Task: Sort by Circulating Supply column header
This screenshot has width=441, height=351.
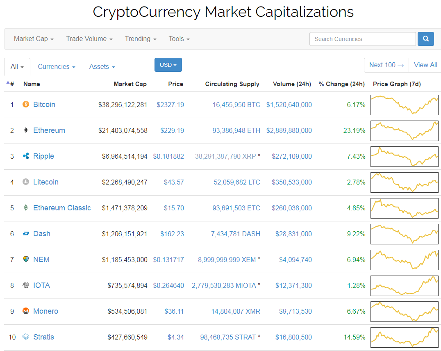Action: click(232, 84)
